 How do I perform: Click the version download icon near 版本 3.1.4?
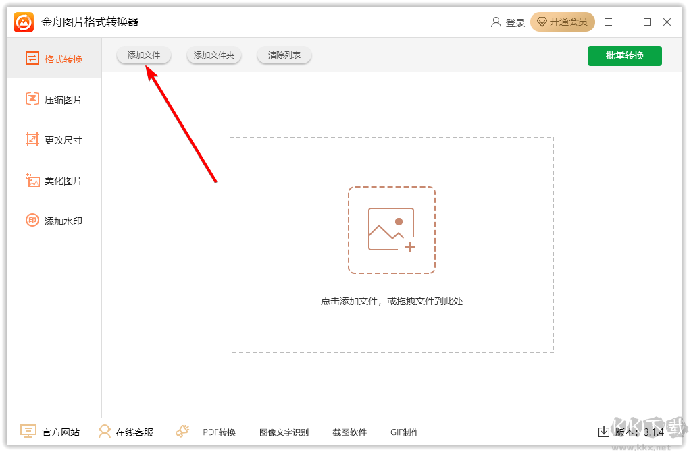(606, 432)
